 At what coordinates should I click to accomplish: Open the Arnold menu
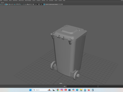[x=60, y=1]
